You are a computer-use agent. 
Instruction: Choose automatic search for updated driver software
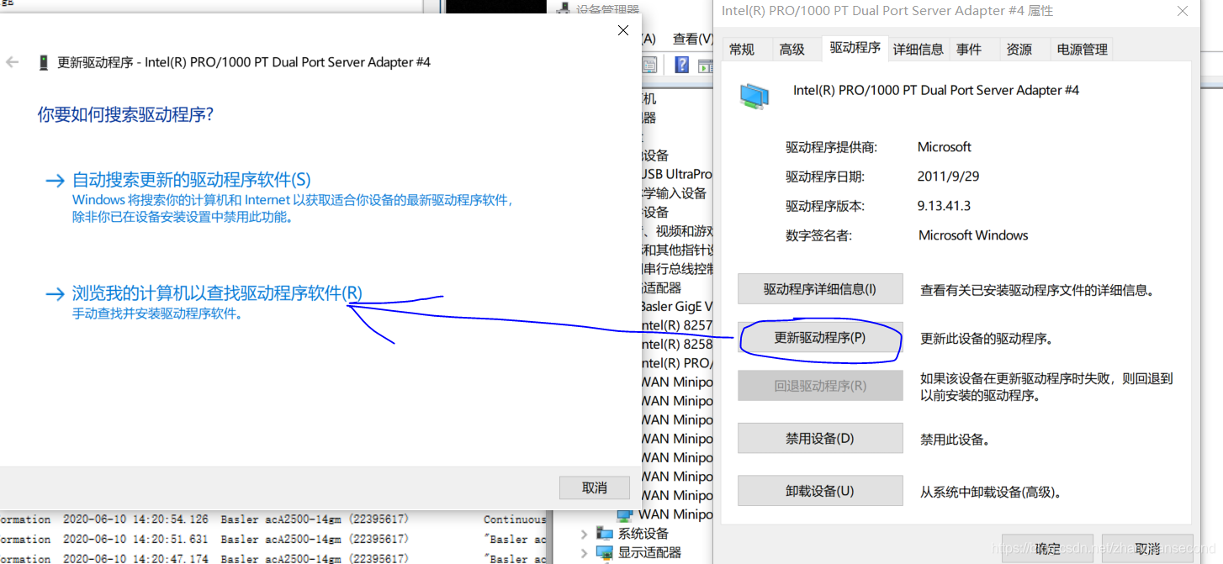tap(192, 180)
